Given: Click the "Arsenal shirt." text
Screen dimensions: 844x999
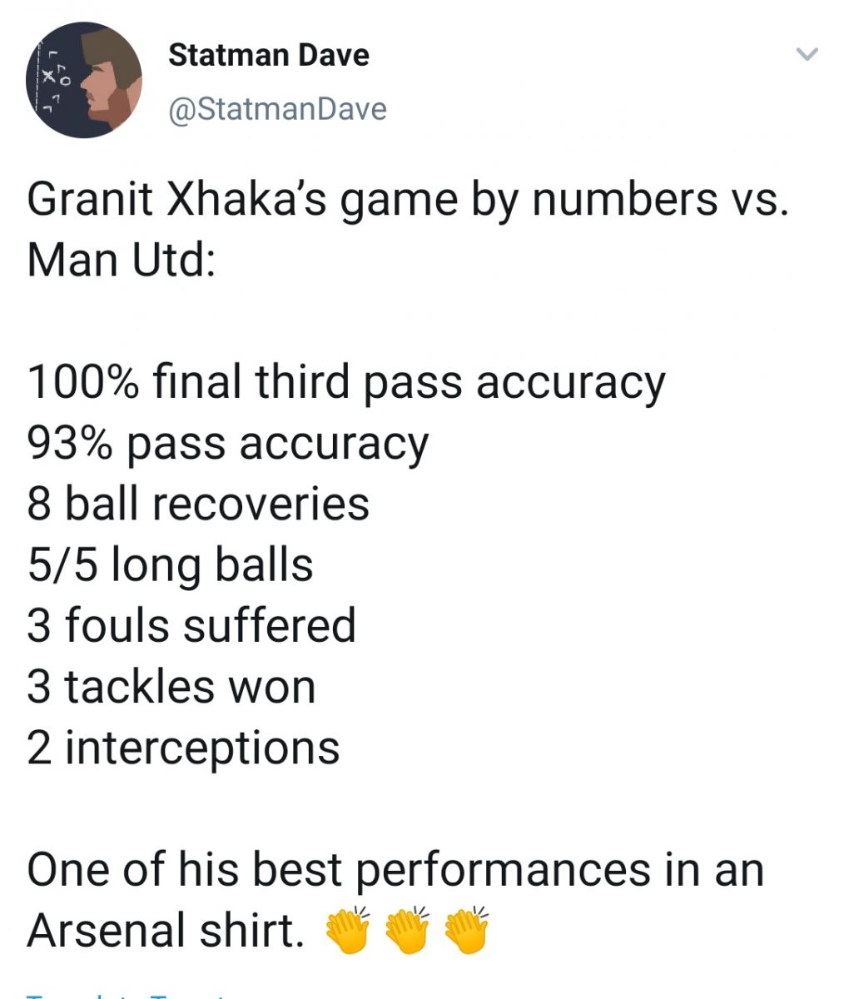Looking at the screenshot, I should [166, 930].
